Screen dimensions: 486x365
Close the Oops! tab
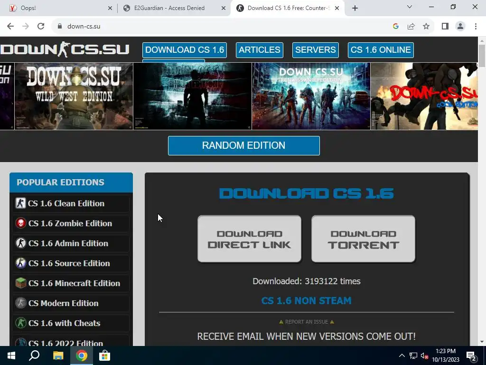tap(110, 9)
